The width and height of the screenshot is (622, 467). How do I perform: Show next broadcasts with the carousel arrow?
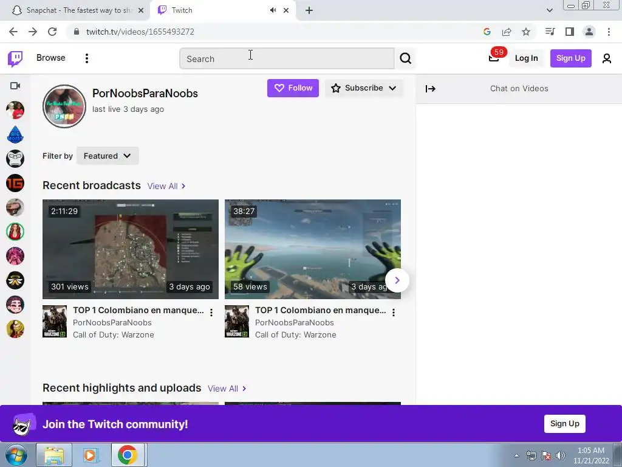(x=397, y=280)
